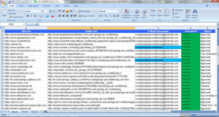This screenshot has width=219, height=117.
Task: Align text right
Action: 67,16
